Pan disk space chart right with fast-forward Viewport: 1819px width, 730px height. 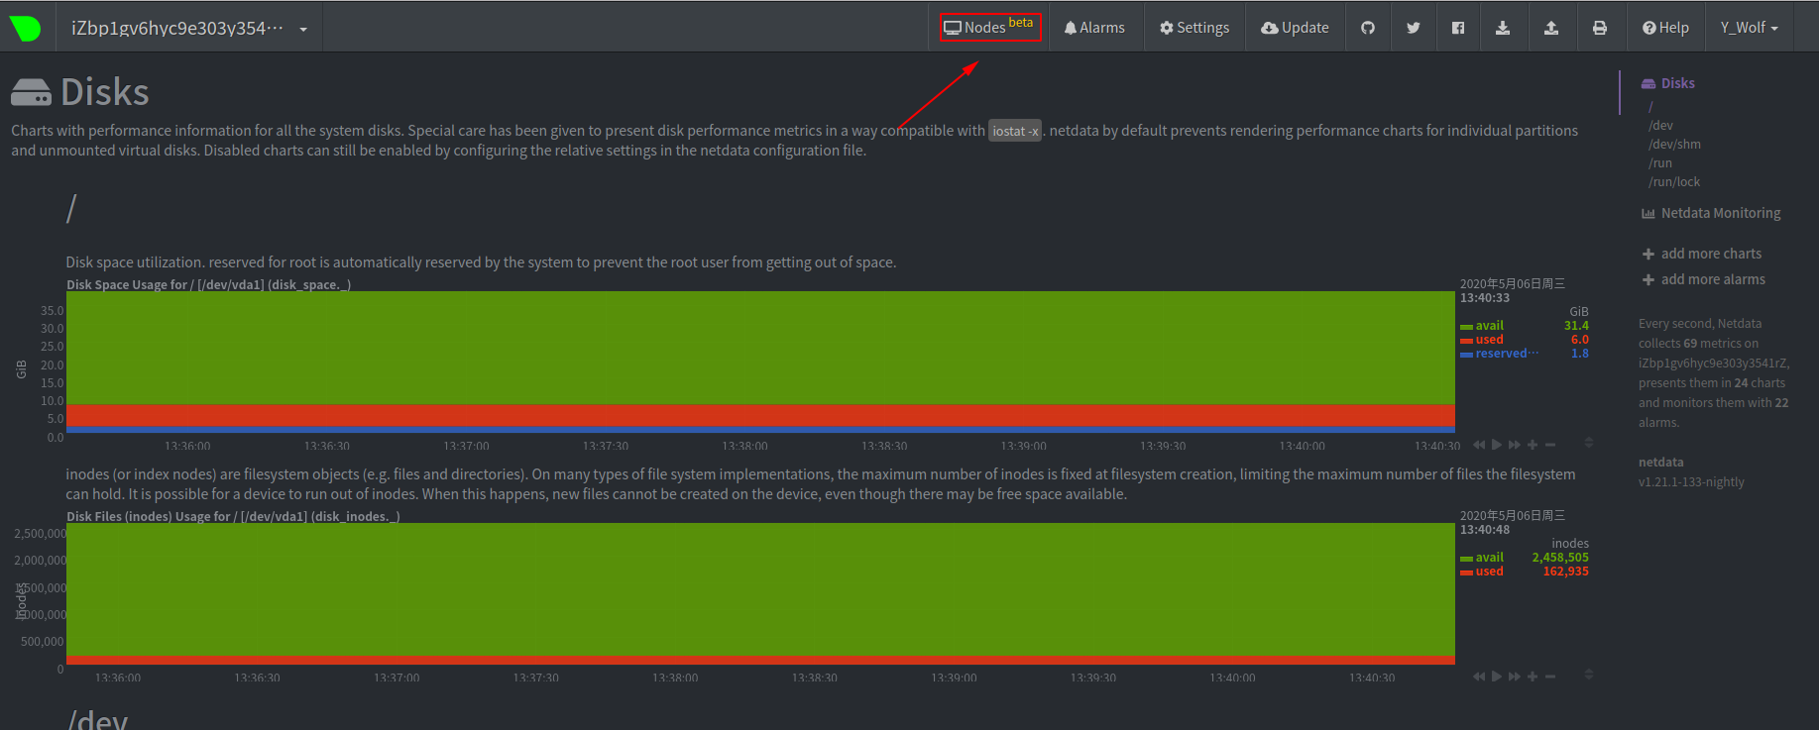tap(1514, 445)
